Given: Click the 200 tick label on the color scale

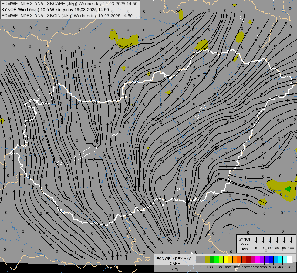Looking at the screenshot, I should pyautogui.click(x=210, y=267).
